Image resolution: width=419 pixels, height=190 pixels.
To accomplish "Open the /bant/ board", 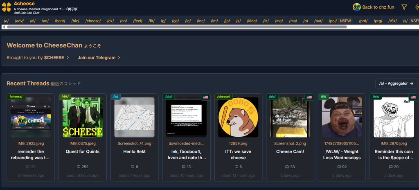I will coord(60,21).
